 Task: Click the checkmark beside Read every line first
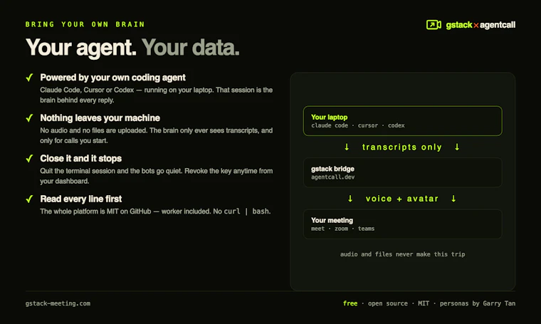[30, 199]
